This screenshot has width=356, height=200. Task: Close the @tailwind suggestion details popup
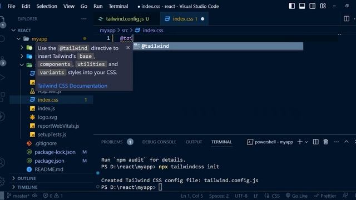tap(128, 48)
